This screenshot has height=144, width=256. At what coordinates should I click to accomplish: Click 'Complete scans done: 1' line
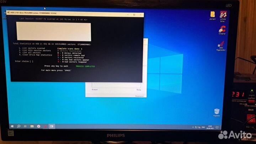70,49
